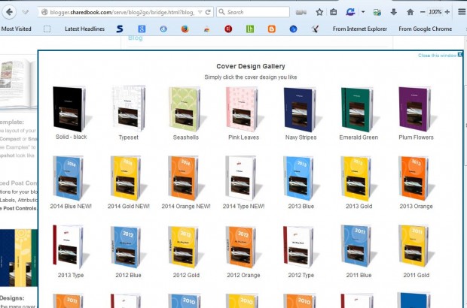Go to the home page icon
Screen dimensions: 467x308
point(410,12)
